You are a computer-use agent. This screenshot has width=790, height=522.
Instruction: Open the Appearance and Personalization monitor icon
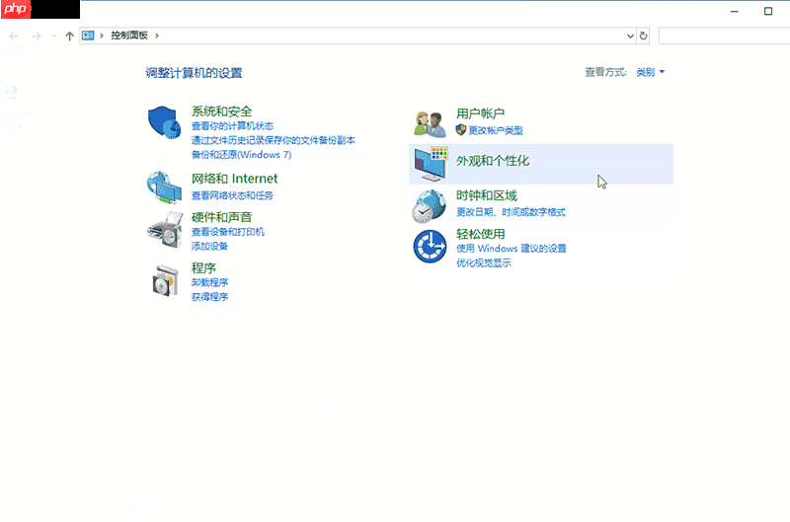point(431,164)
